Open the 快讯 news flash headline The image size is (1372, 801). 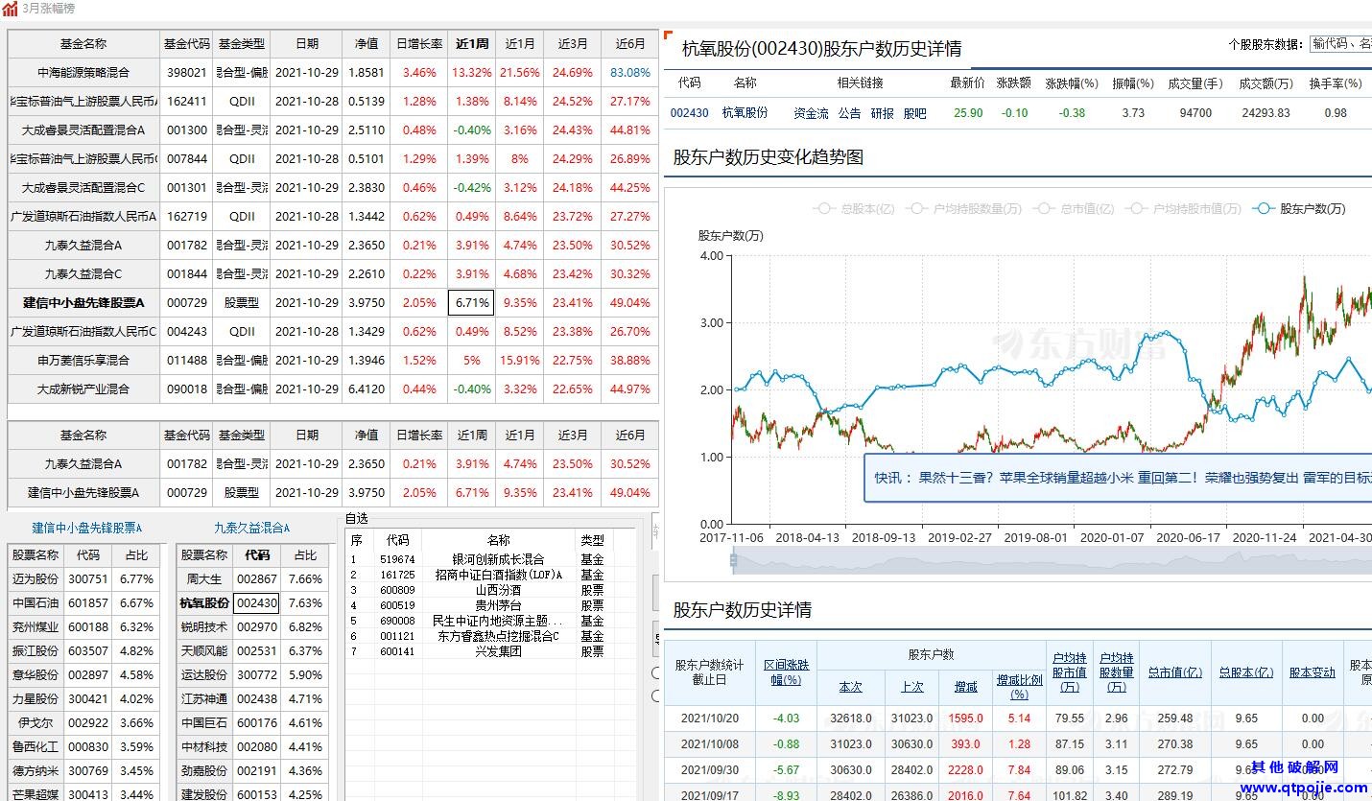coord(1123,478)
